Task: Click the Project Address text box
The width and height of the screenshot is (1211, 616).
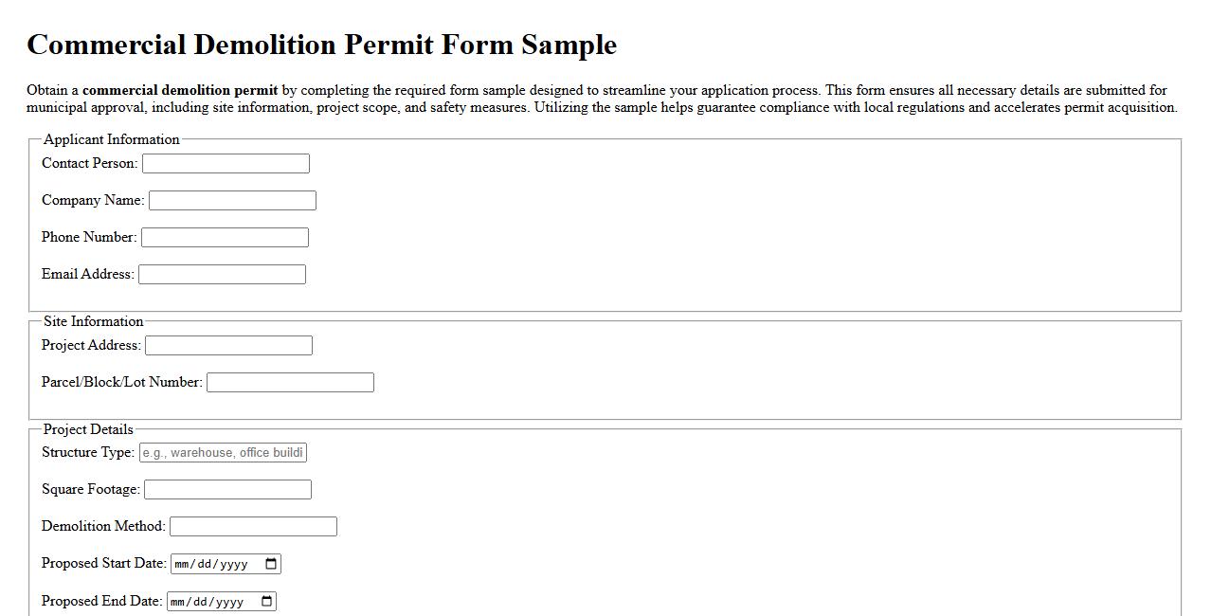Action: (227, 345)
